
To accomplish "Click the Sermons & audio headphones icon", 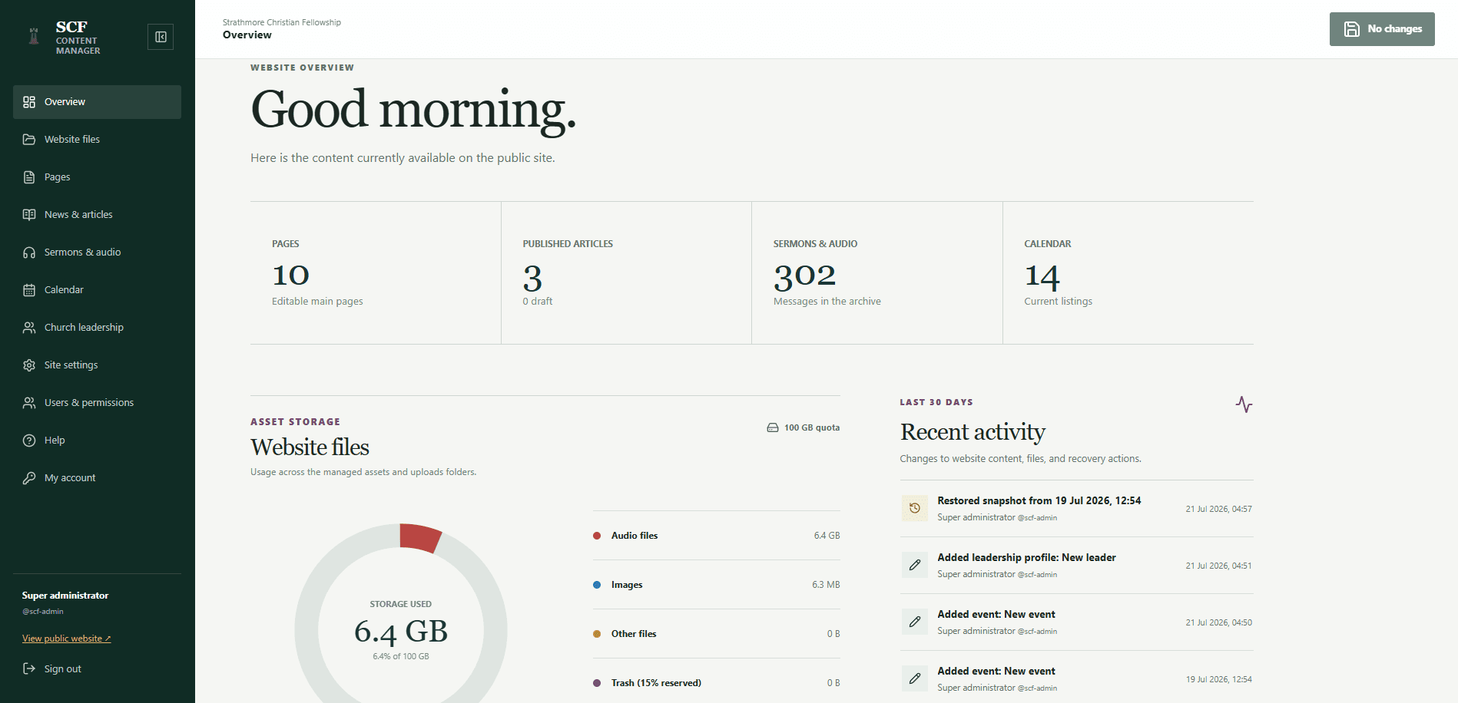I will [x=29, y=252].
